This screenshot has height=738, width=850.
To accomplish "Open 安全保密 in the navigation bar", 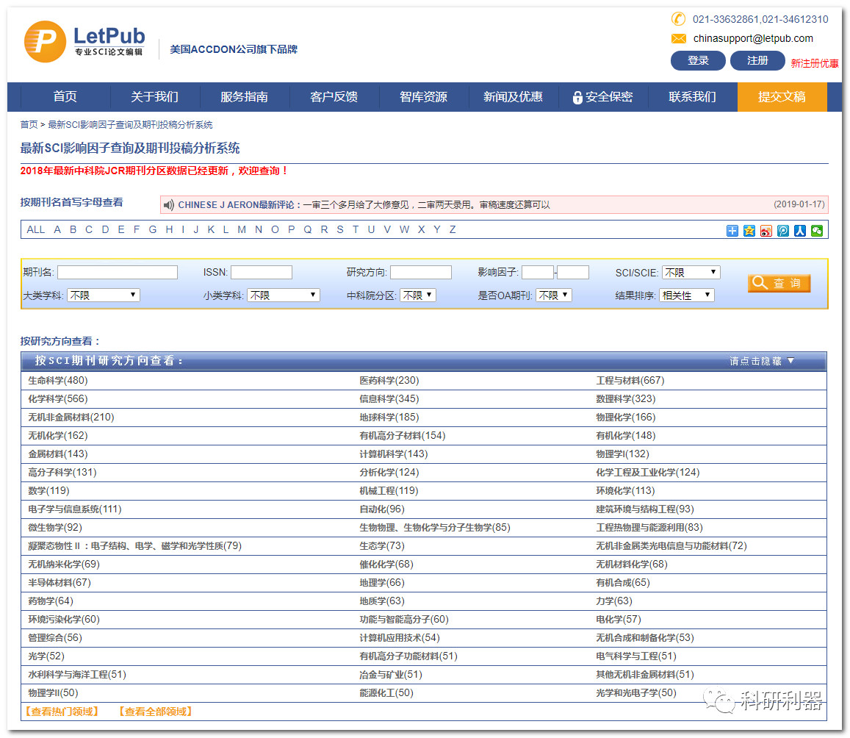I will (602, 97).
